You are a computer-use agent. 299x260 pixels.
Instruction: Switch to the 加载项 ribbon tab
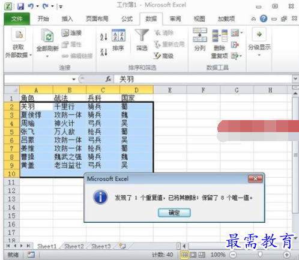(x=226, y=19)
